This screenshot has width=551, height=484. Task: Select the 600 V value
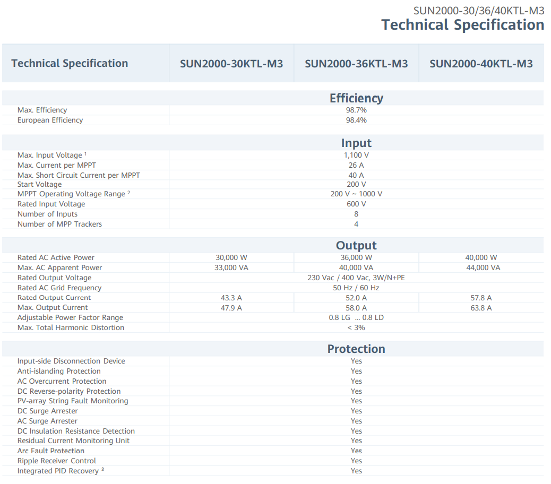point(356,204)
